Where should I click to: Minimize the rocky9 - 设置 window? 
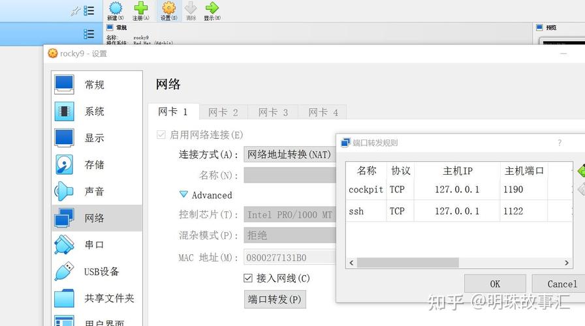(563, 53)
